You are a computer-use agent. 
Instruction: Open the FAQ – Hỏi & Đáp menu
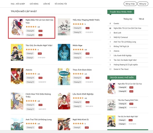coord(18,4)
